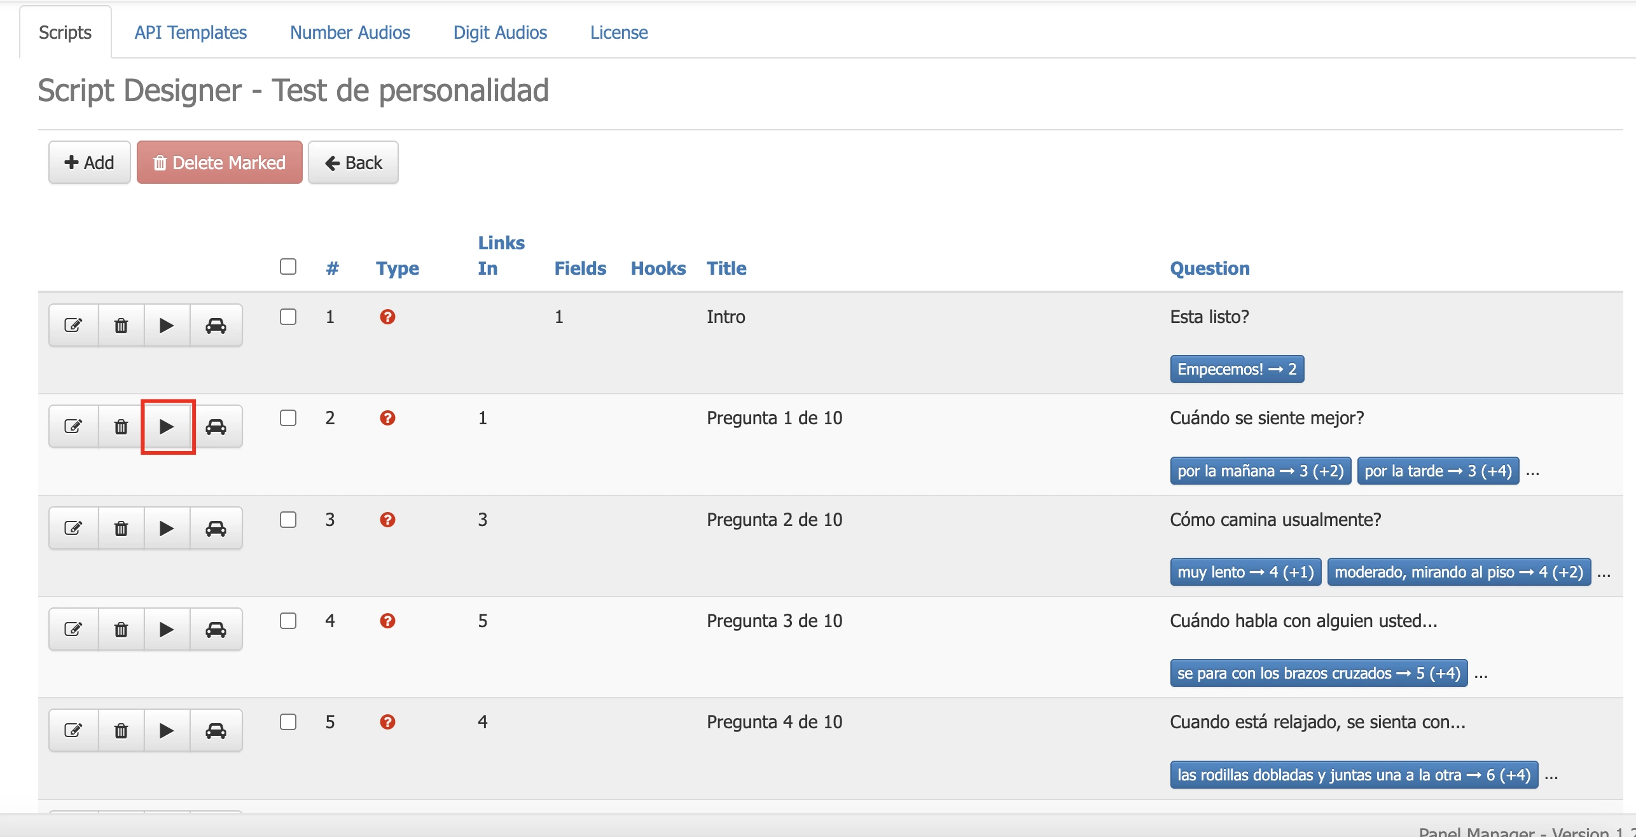
Task: Check the box for row 1 Intro
Action: (288, 316)
